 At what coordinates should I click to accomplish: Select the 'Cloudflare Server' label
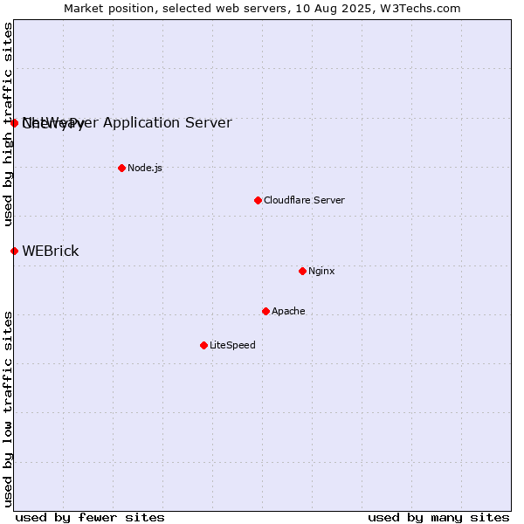[304, 200]
